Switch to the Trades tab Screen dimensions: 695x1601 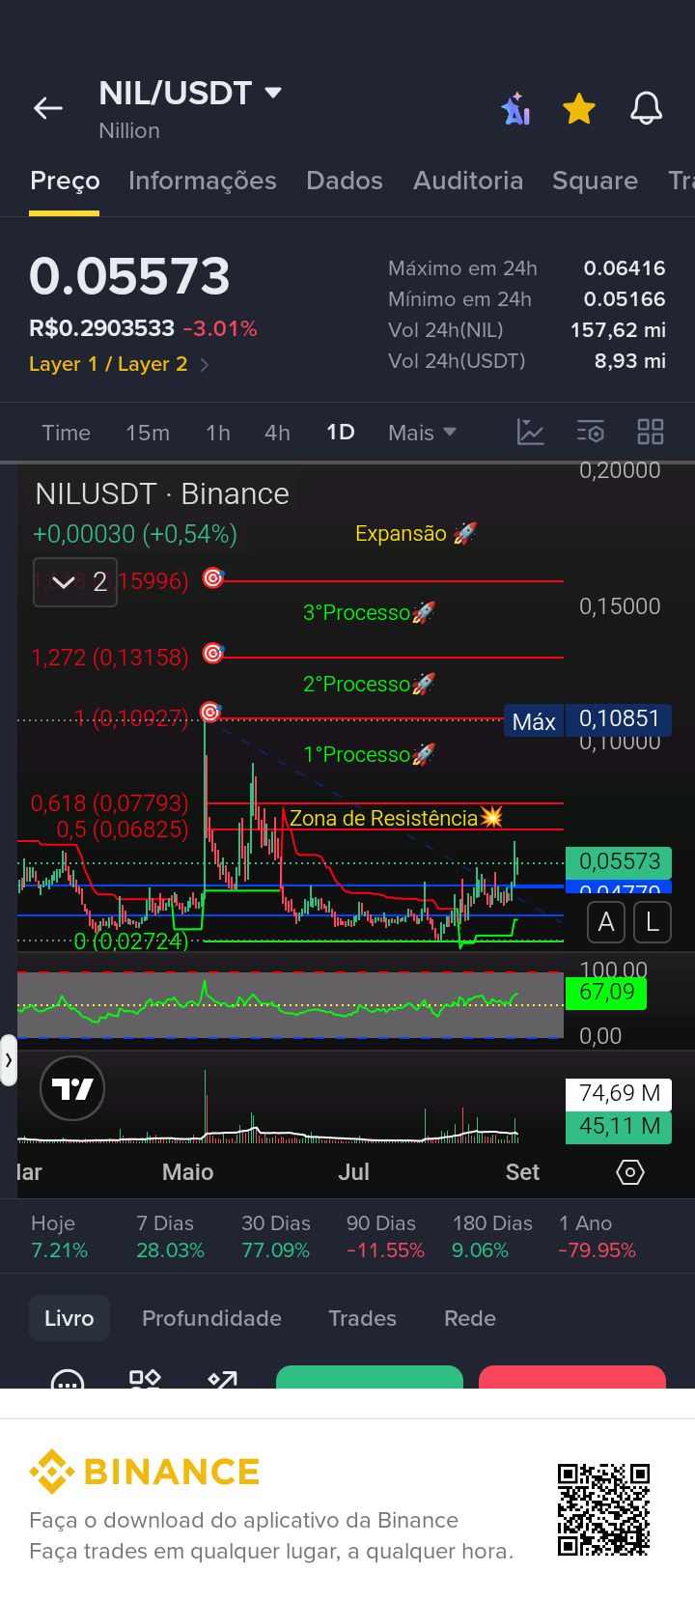pyautogui.click(x=362, y=1318)
